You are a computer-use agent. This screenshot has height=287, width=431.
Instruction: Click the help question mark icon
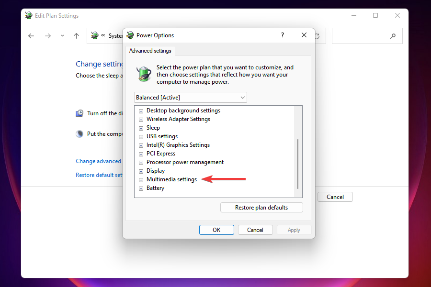pyautogui.click(x=282, y=35)
